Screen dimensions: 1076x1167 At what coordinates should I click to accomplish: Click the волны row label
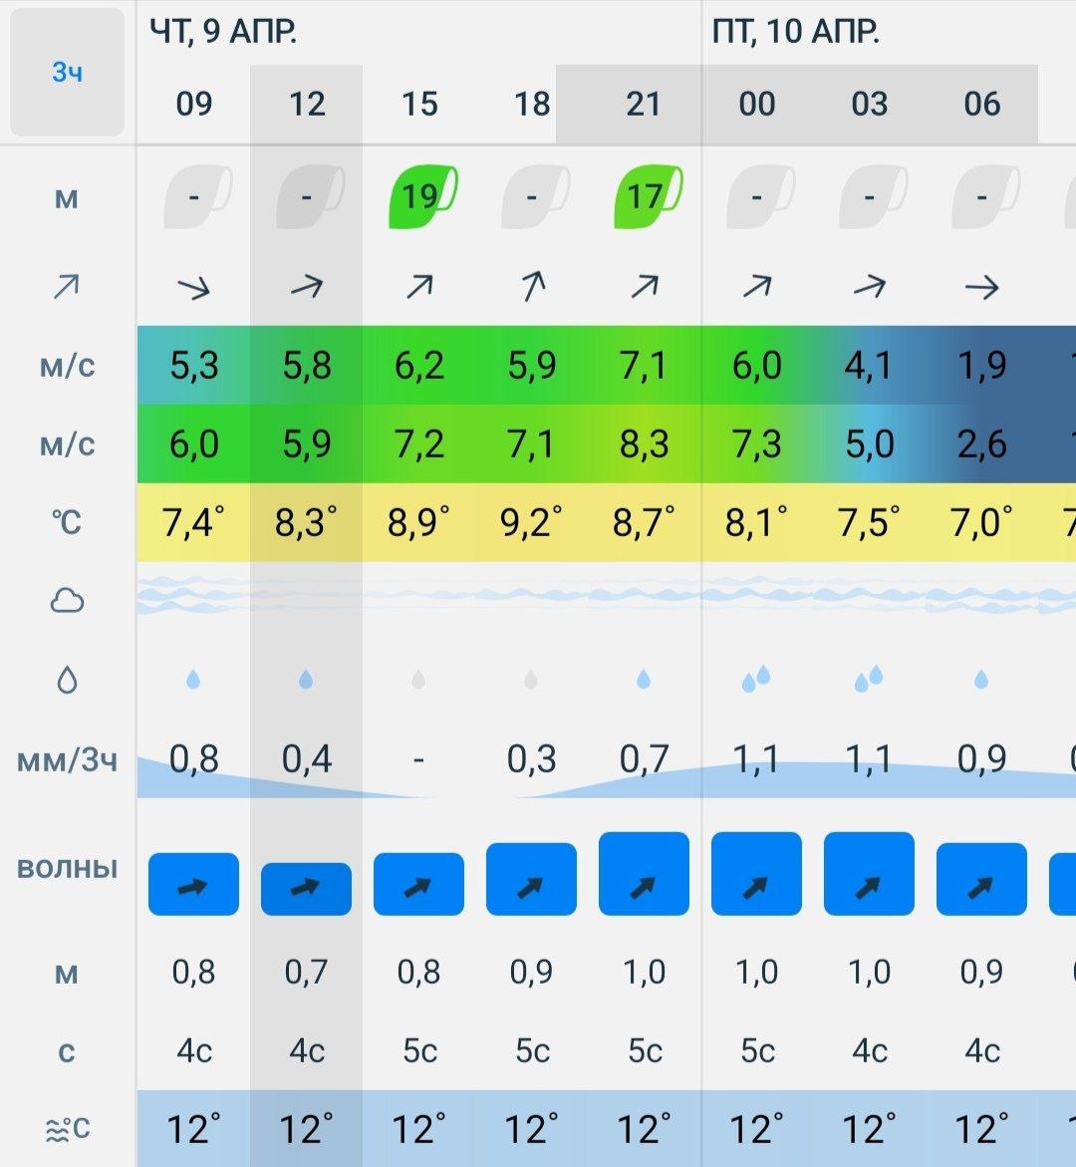click(x=67, y=868)
